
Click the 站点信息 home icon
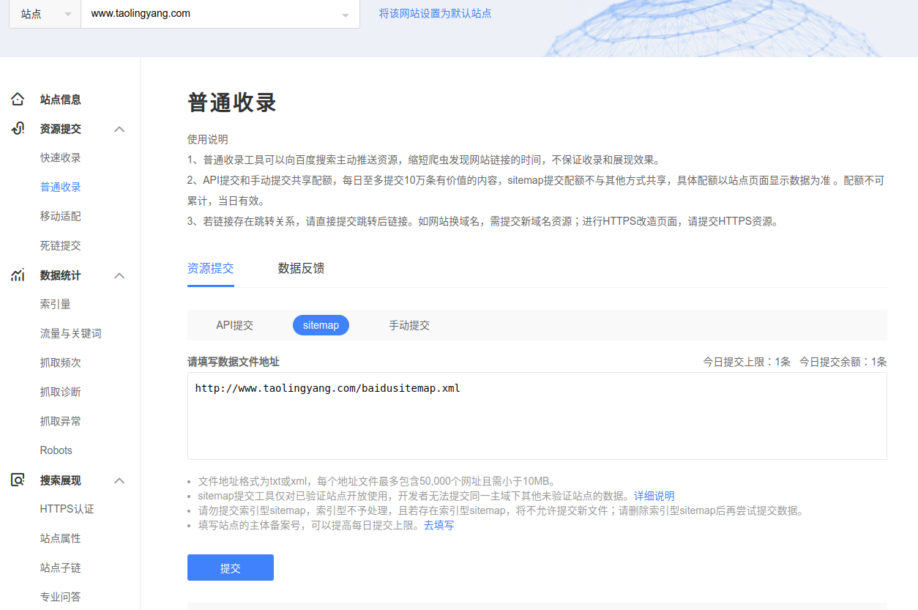click(x=18, y=100)
